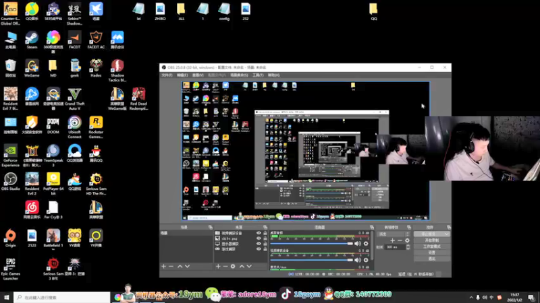Viewport: 540px width, 303px height.
Task: Open source properties gear in Sources panel
Action: tap(233, 266)
